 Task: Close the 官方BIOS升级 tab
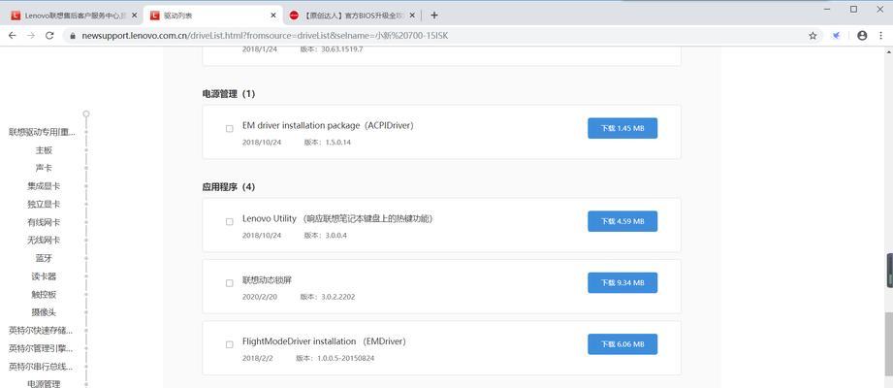click(412, 16)
